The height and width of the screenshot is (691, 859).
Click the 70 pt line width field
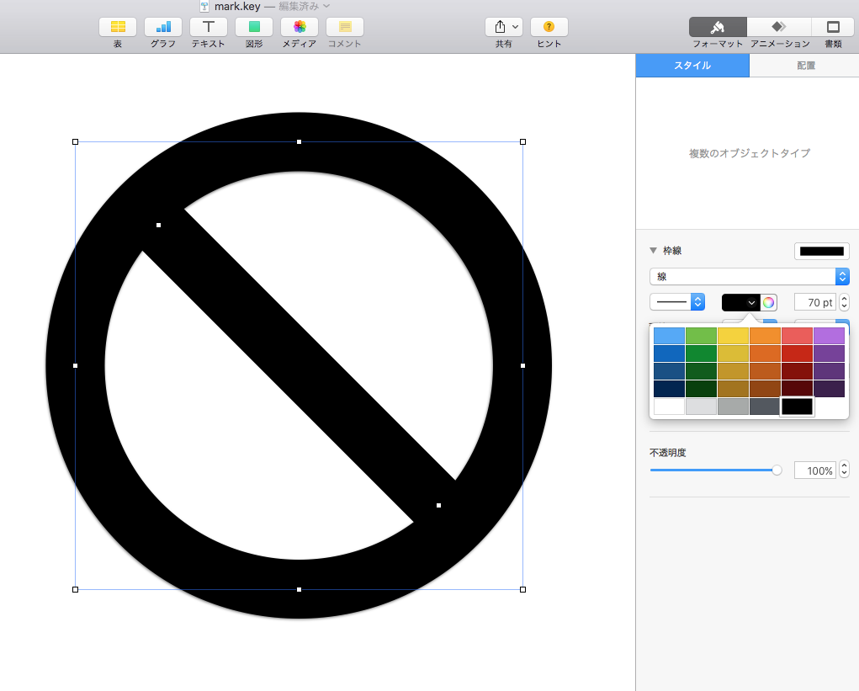tap(815, 302)
